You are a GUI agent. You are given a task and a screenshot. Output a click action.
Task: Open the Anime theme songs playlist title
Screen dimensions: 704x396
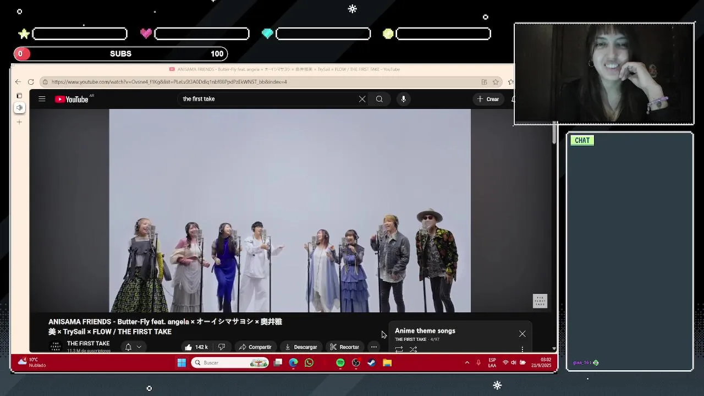pyautogui.click(x=425, y=331)
